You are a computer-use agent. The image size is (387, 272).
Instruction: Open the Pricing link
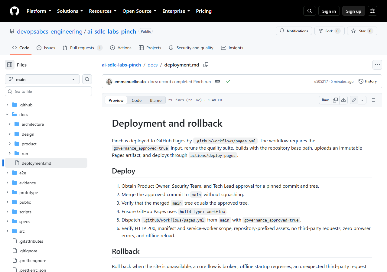click(204, 11)
